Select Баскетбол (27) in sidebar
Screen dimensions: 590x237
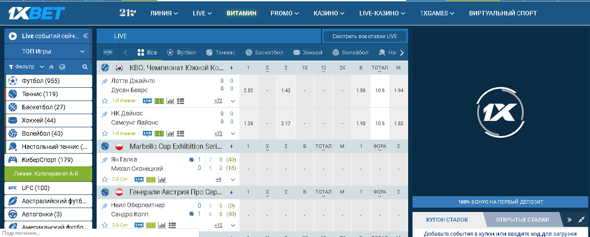point(48,107)
